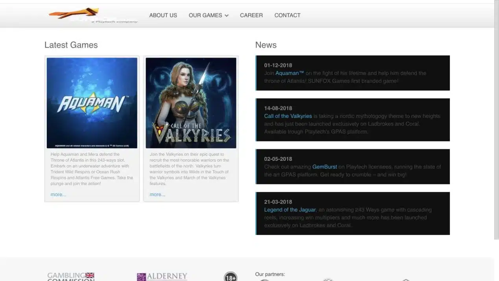Open the Call of the Valkyries thumbnail

point(191,103)
